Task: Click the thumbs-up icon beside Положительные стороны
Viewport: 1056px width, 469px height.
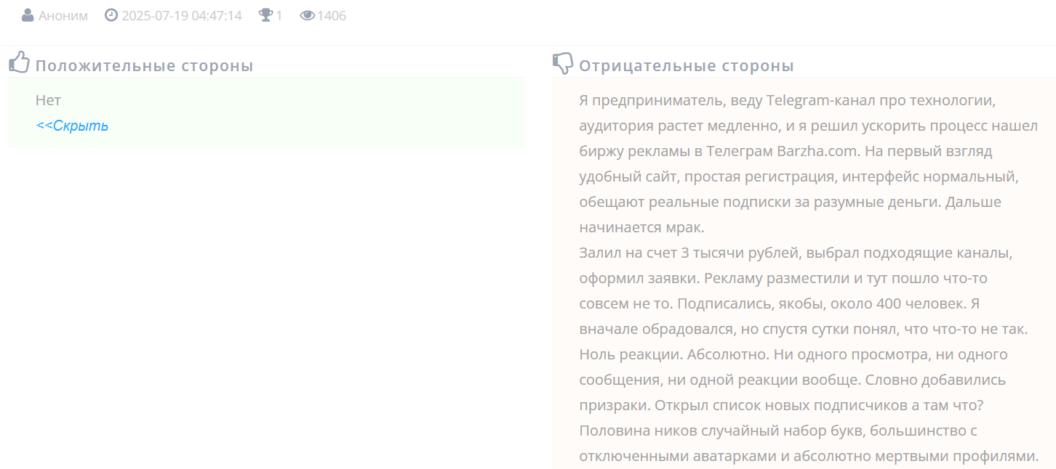Action: [x=19, y=62]
